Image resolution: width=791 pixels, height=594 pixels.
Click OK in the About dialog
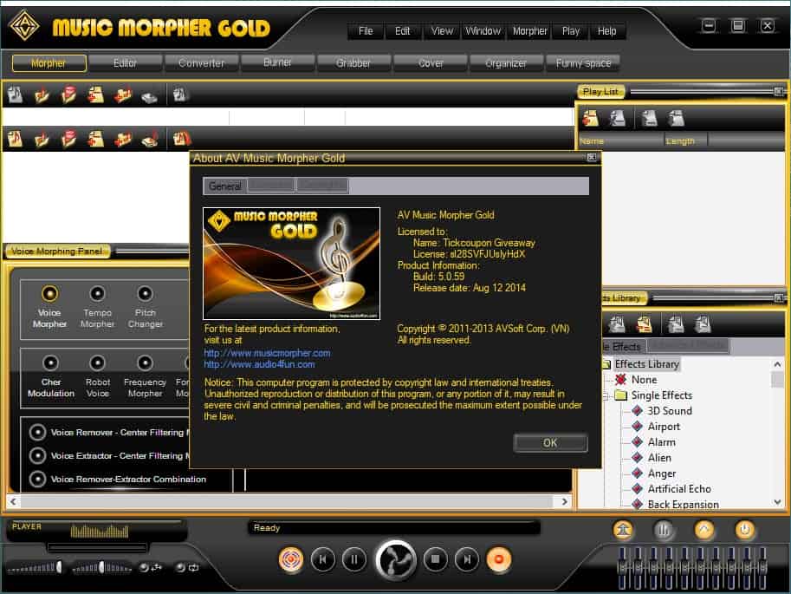pyautogui.click(x=550, y=443)
